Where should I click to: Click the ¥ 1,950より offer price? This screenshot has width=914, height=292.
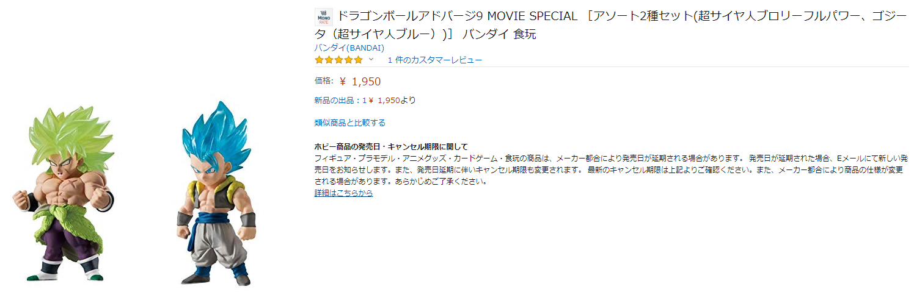pyautogui.click(x=396, y=100)
